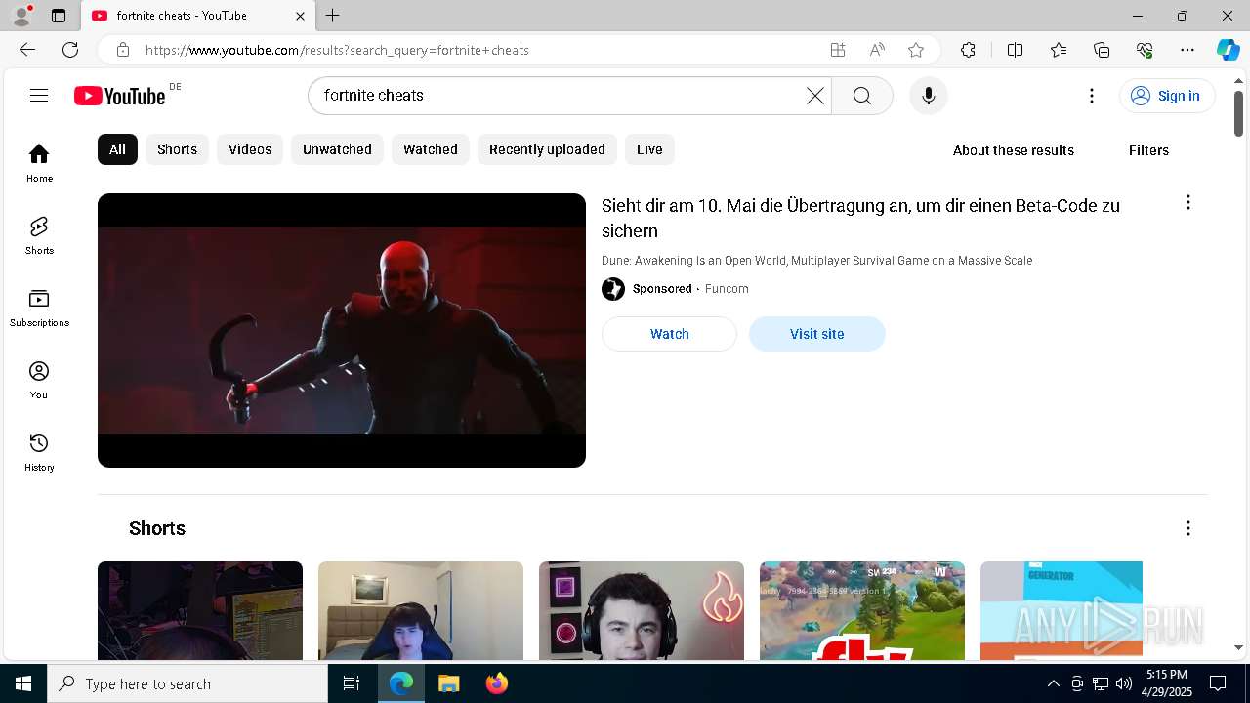Refresh the YouTube page
The height and width of the screenshot is (703, 1250).
(70, 50)
